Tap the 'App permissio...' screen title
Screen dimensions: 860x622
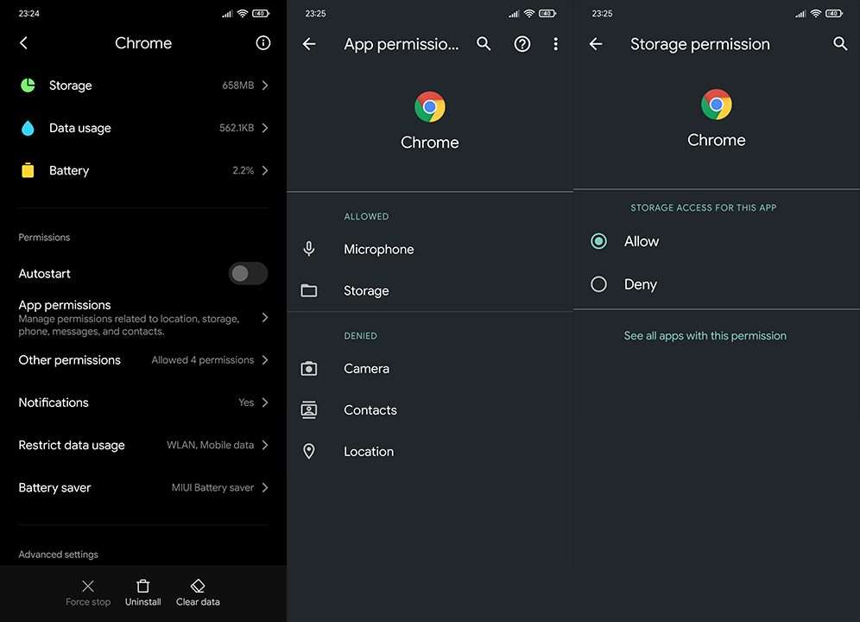coord(401,44)
